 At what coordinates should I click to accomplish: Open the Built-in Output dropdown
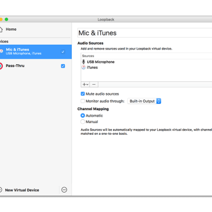144,101
